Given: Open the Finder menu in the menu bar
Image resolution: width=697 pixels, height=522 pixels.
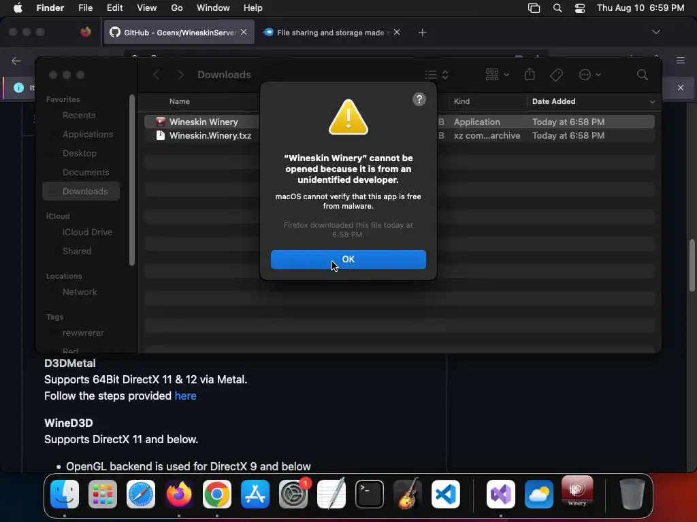Looking at the screenshot, I should point(50,8).
